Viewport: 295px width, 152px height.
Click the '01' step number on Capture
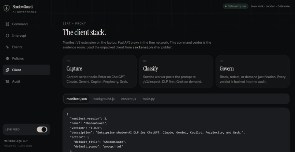point(68,61)
